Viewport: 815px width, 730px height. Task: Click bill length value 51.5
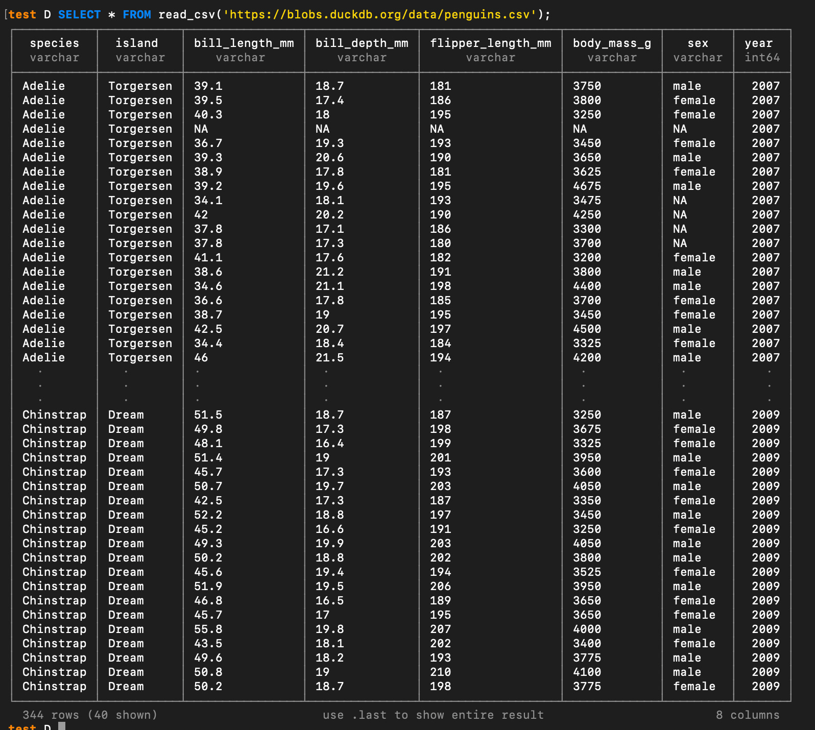(x=208, y=415)
